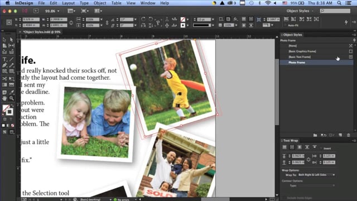The image size is (357, 201).
Task: Select the [Basic Graphics Frame] style
Action: (316, 51)
